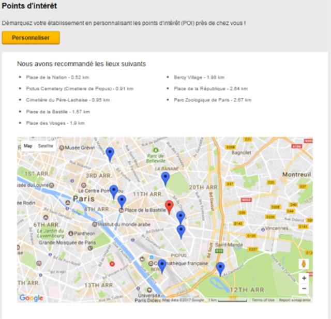This screenshot has height=319, width=331.
Task: Zoom in with the plus button
Action: click(304, 278)
